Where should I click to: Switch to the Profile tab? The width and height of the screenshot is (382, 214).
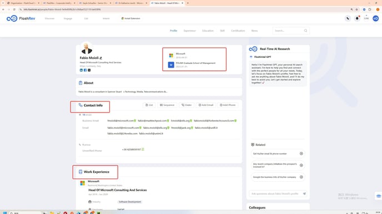[173, 30]
